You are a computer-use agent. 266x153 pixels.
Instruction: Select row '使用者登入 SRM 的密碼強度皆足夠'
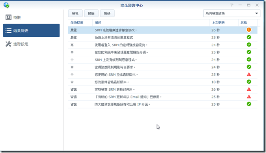(163, 45)
